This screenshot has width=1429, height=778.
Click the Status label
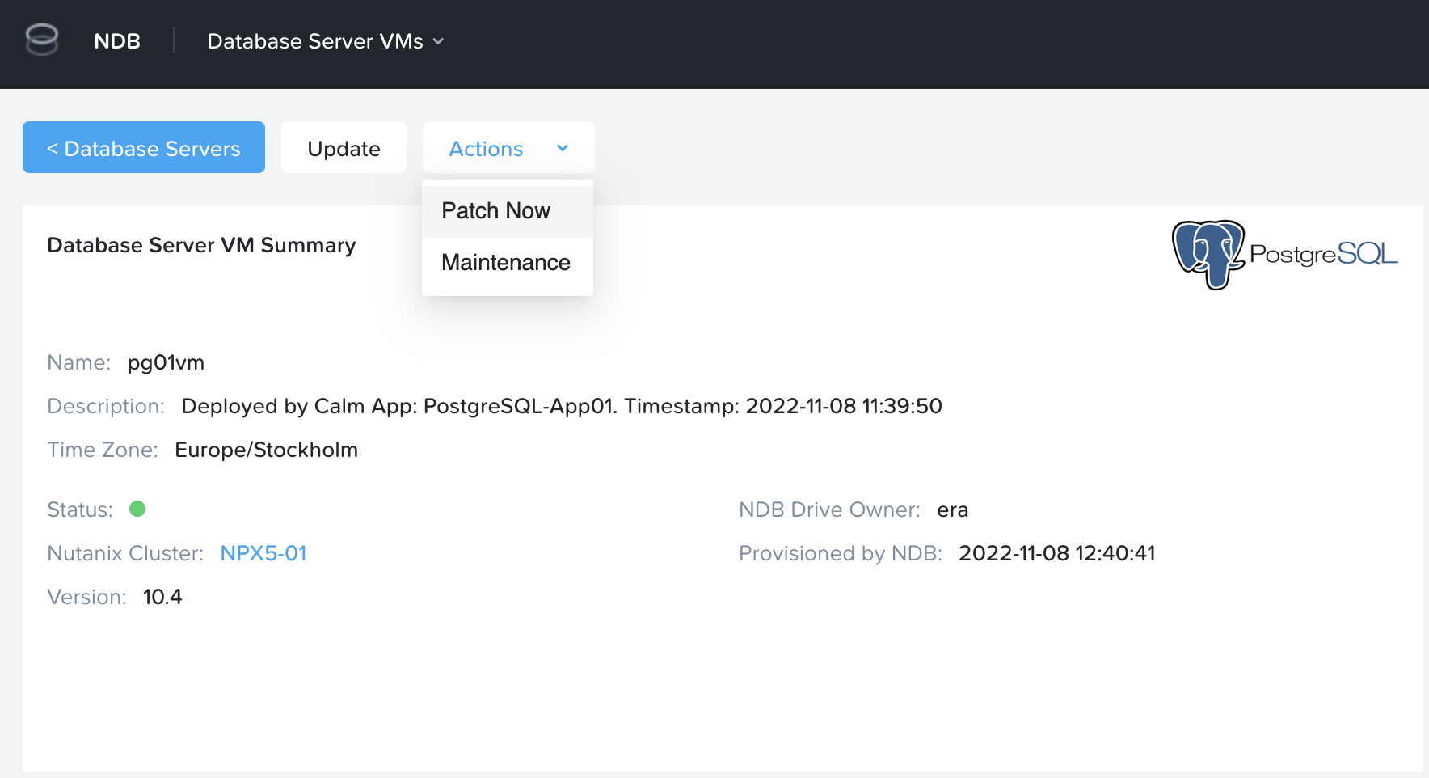tap(80, 510)
